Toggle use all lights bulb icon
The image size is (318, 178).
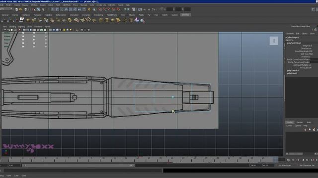(x=64, y=30)
